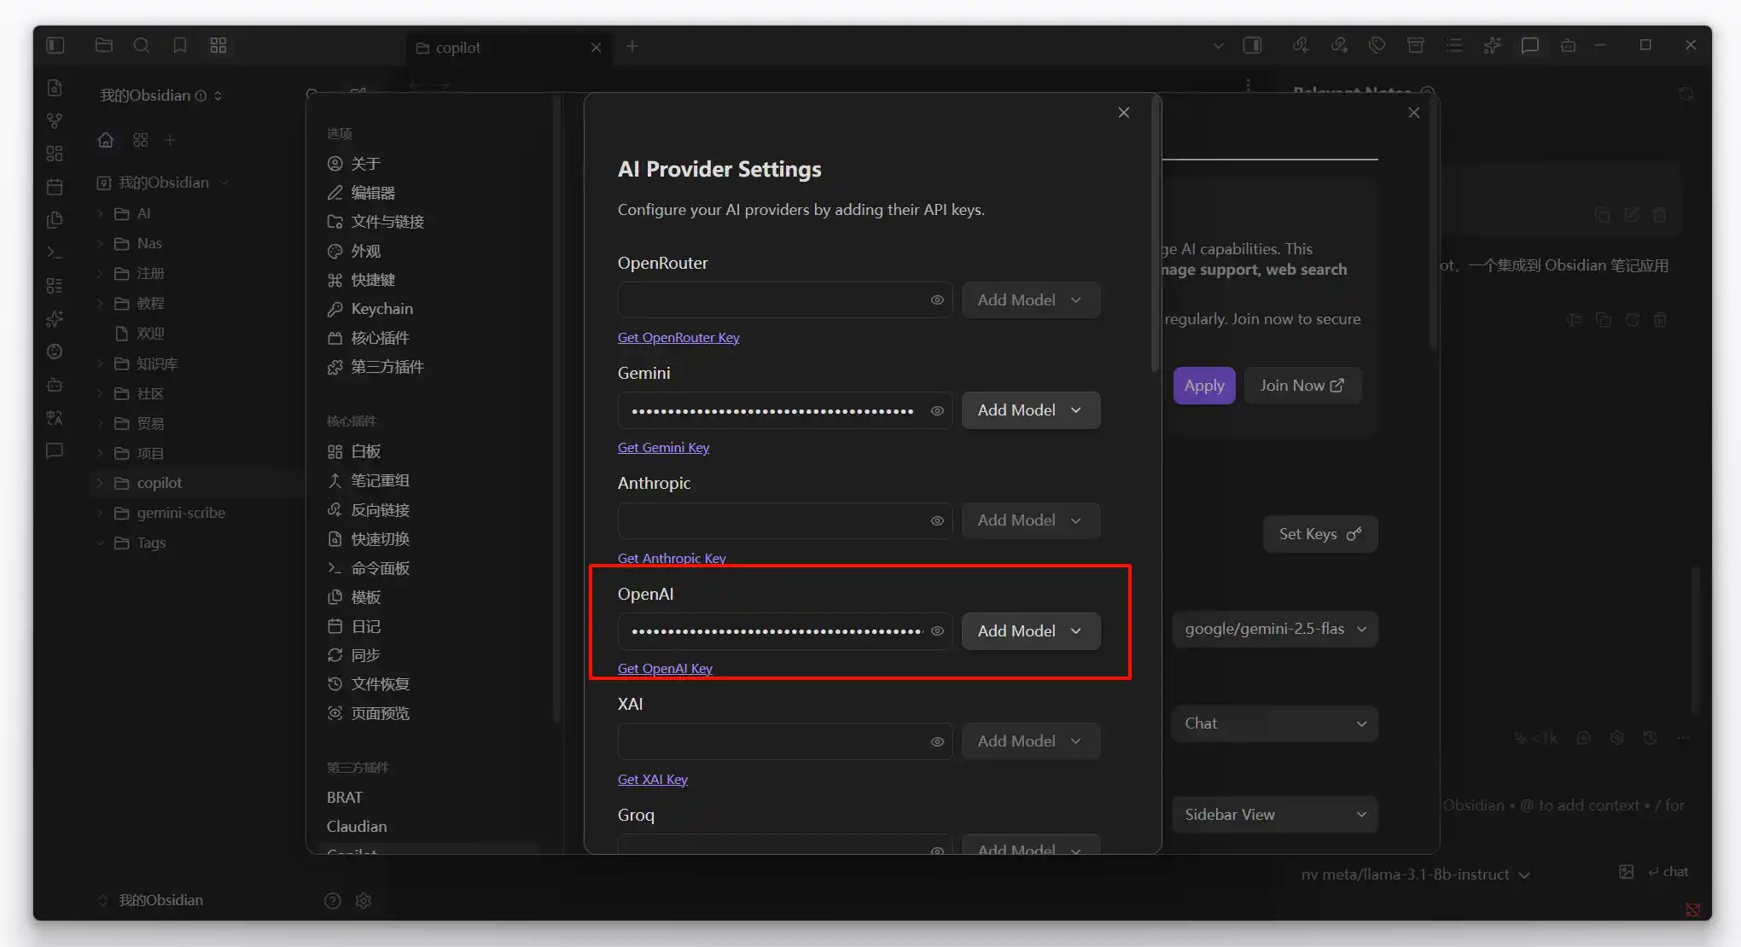Show the Gemini API key
Viewport: 1741px width, 947px height.
tap(937, 410)
